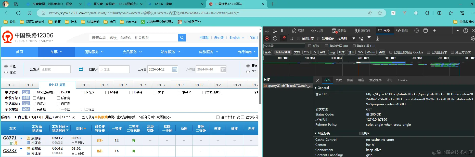Expand the 站车服务 navigation dropdown
The width and height of the screenshot is (475, 157).
pyautogui.click(x=171, y=52)
